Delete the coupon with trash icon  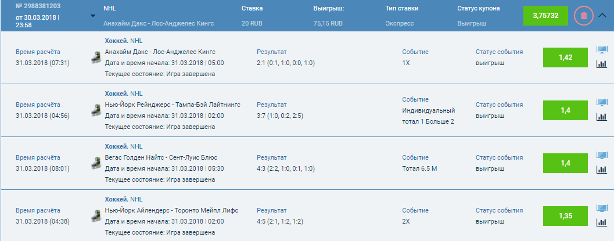tap(583, 16)
